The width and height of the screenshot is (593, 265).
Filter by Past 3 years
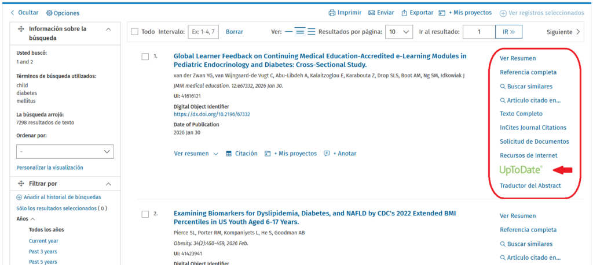[x=43, y=251]
